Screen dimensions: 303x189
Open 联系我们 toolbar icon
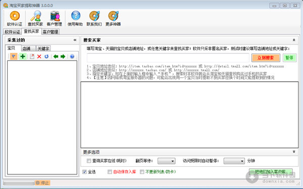pyautogui.click(x=94, y=19)
